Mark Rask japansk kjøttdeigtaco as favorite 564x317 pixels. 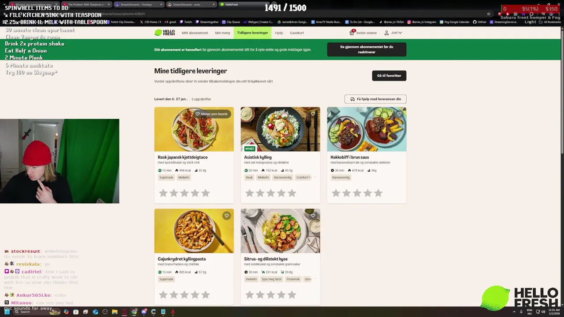(x=211, y=114)
